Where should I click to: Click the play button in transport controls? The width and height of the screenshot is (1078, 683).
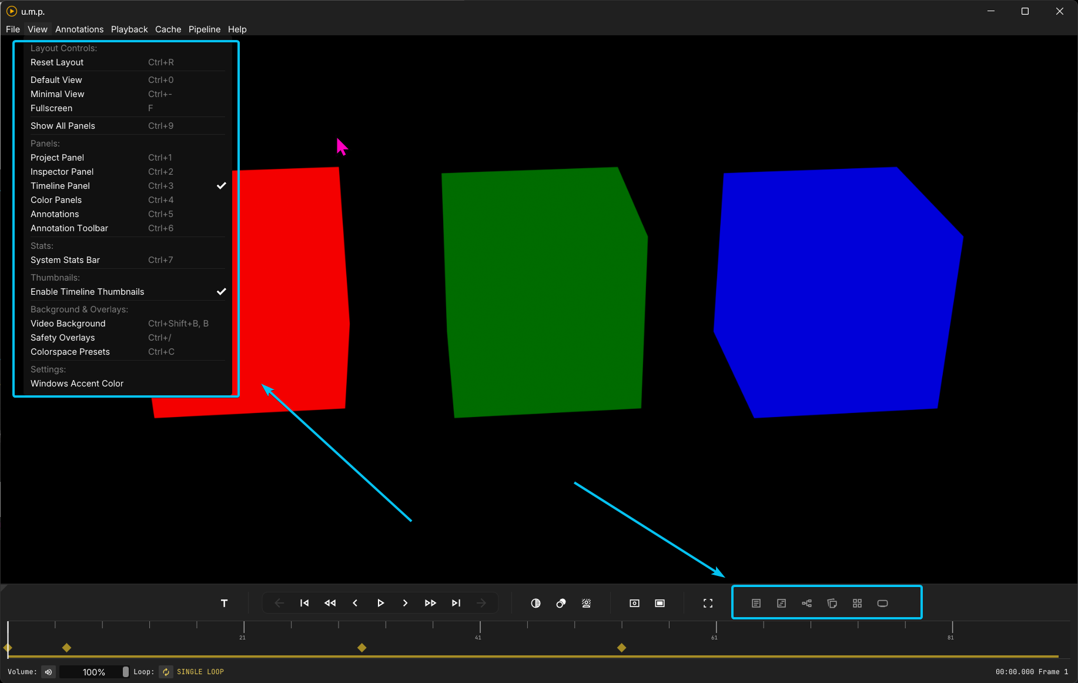pos(380,603)
